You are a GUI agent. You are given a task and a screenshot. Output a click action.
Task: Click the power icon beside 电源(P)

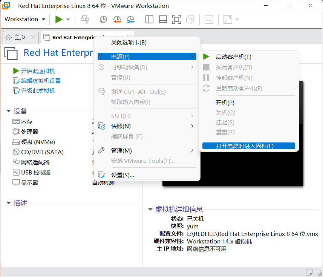tap(101, 57)
